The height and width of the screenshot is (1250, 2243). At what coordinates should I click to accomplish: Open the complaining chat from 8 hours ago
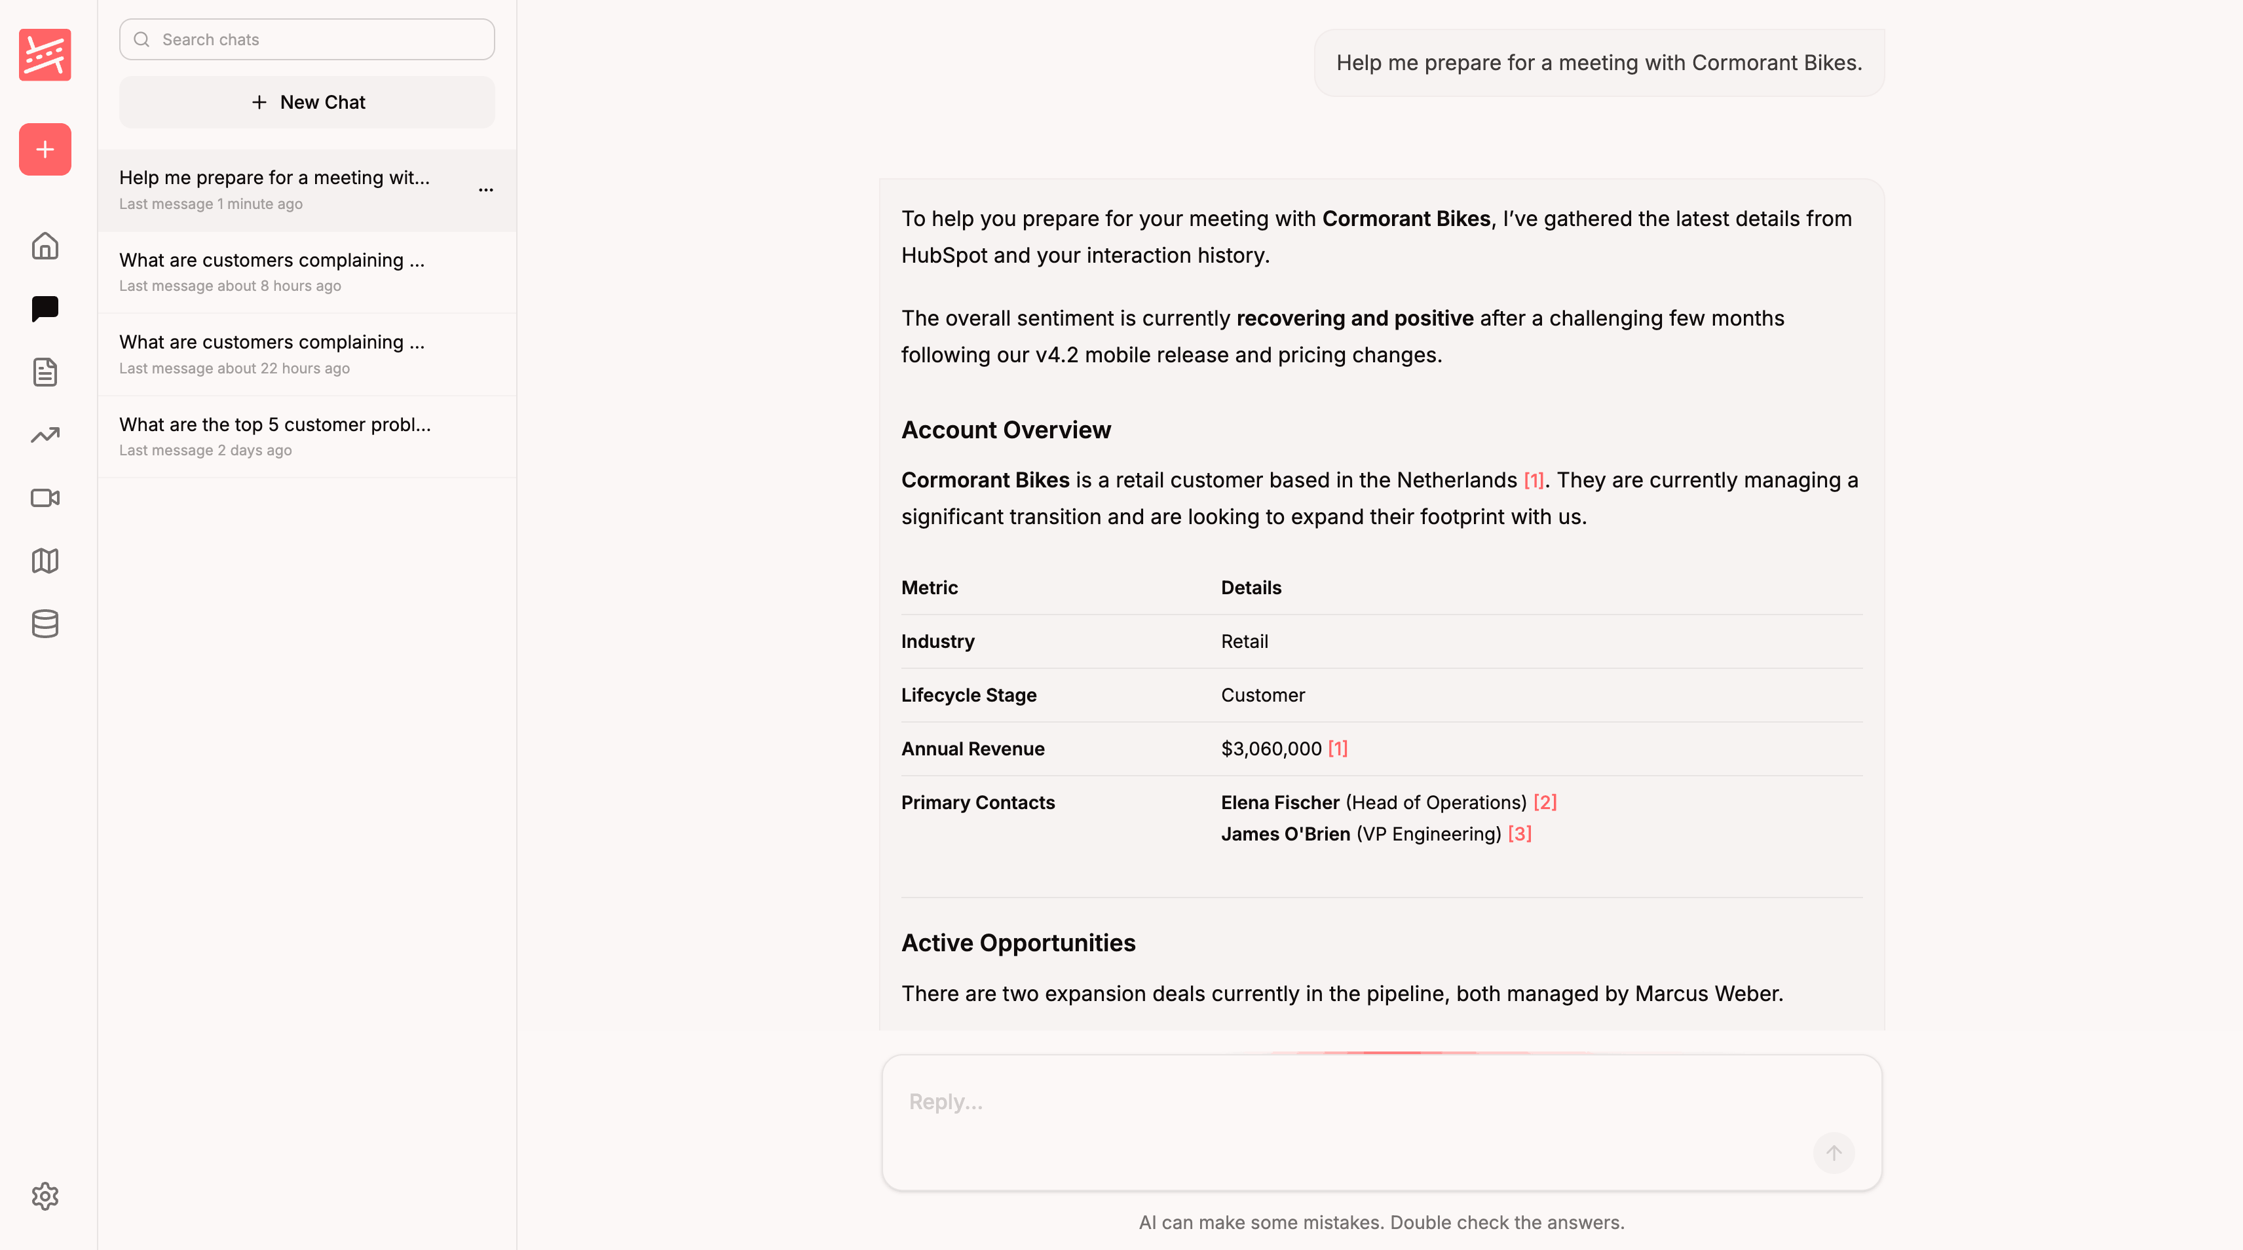(307, 272)
